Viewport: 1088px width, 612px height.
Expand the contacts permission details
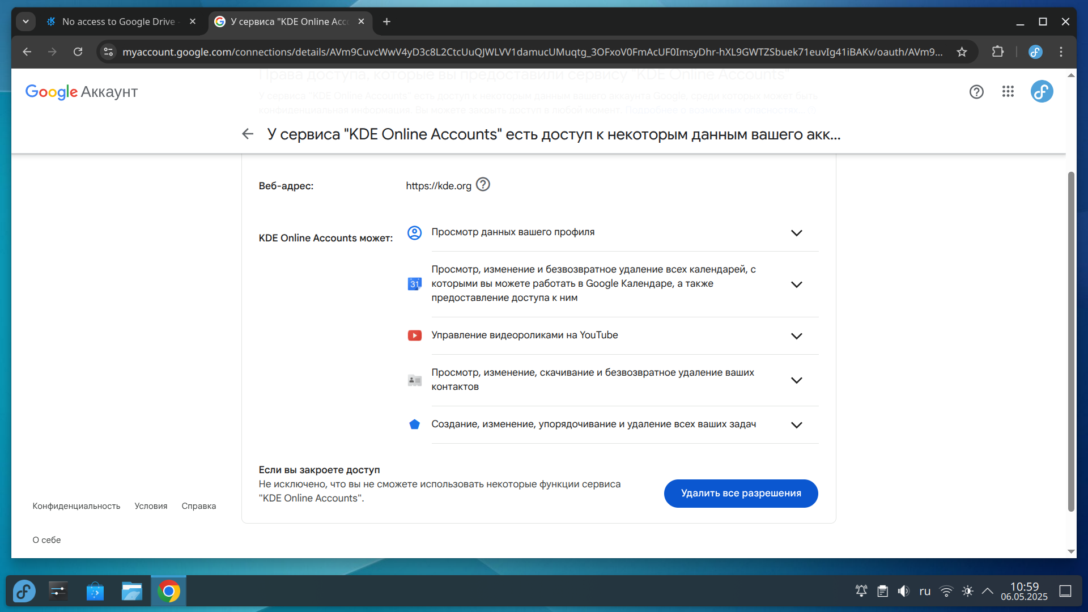797,380
